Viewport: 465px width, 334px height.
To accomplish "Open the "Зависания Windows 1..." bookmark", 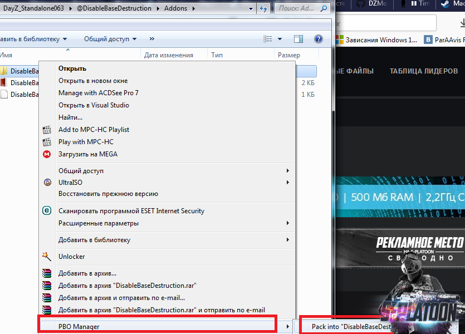I will pos(376,40).
